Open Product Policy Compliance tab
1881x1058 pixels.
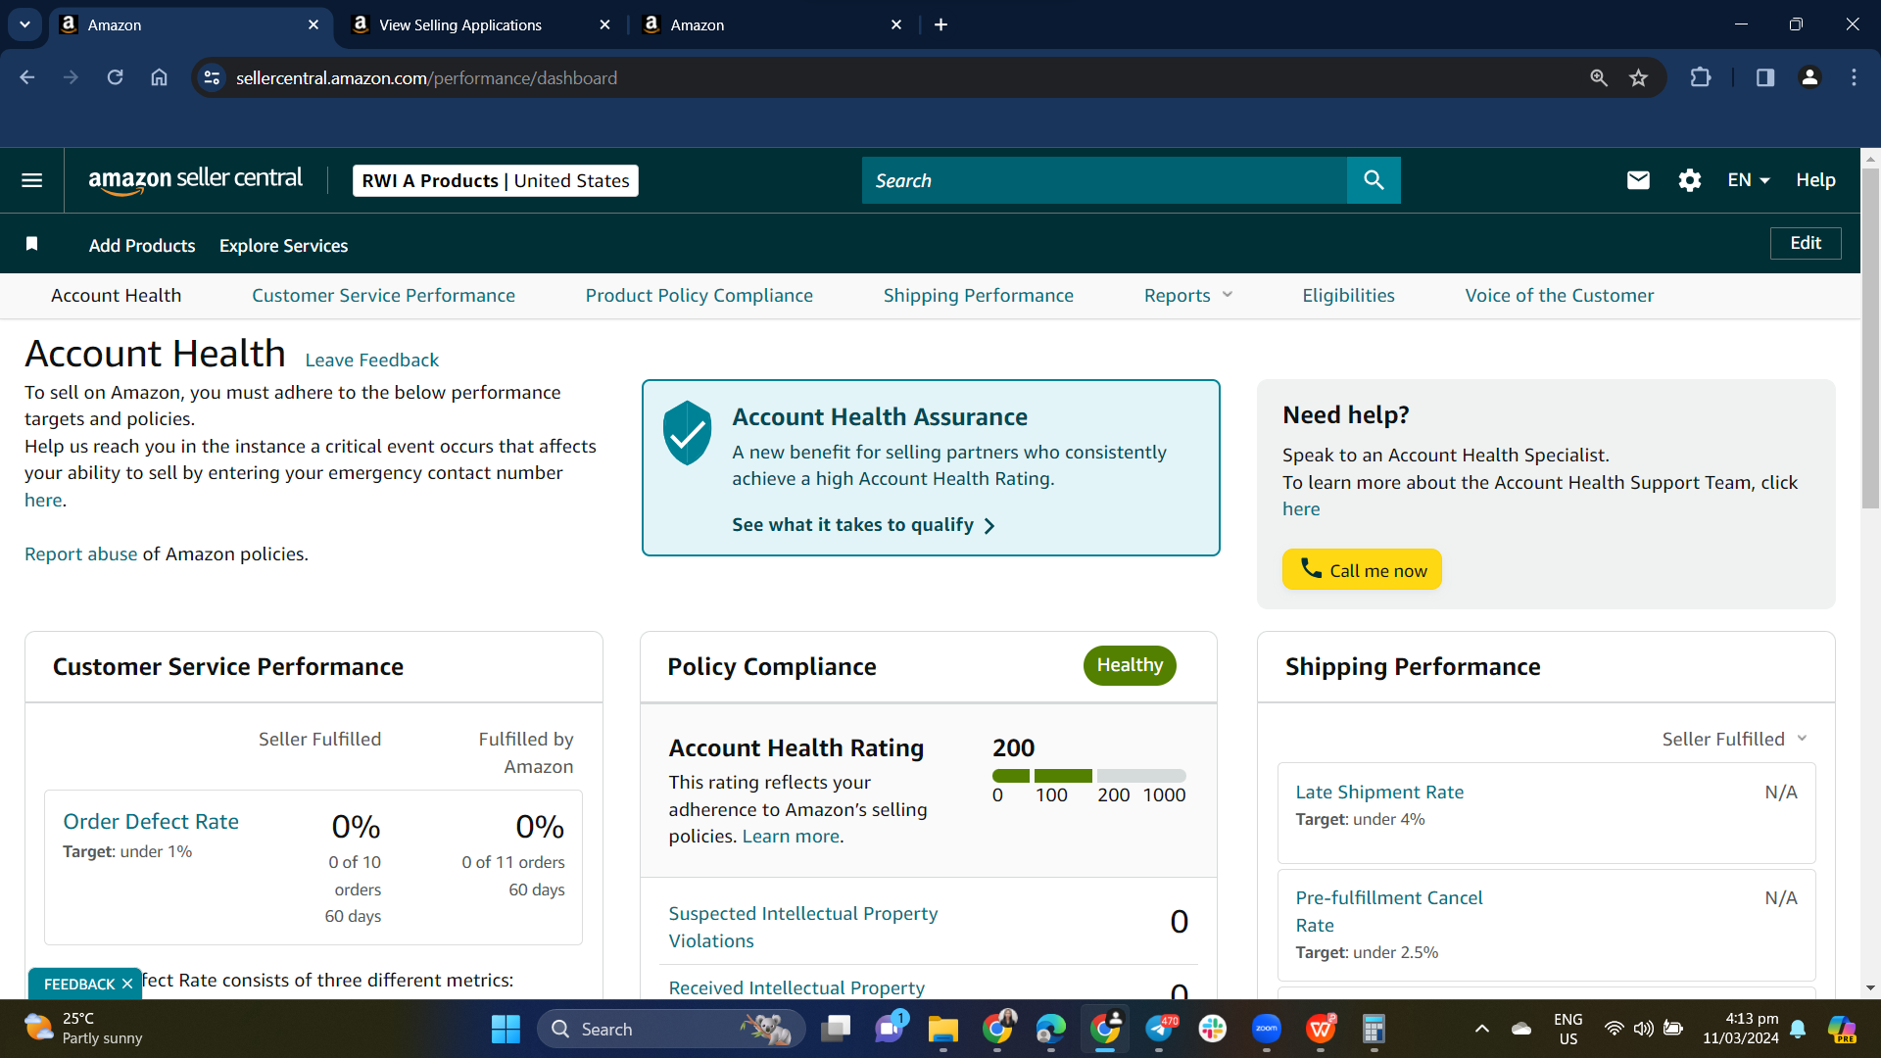coord(699,296)
